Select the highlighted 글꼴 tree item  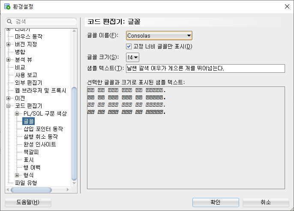coord(28,121)
